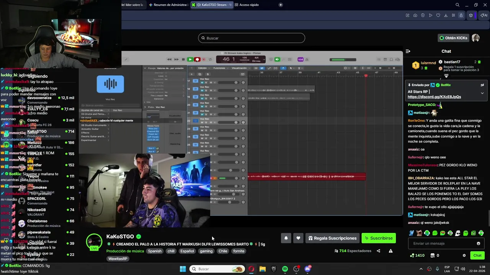The height and width of the screenshot is (275, 490).
Task: Click the Stop button in Logic transport
Action: pos(183,60)
